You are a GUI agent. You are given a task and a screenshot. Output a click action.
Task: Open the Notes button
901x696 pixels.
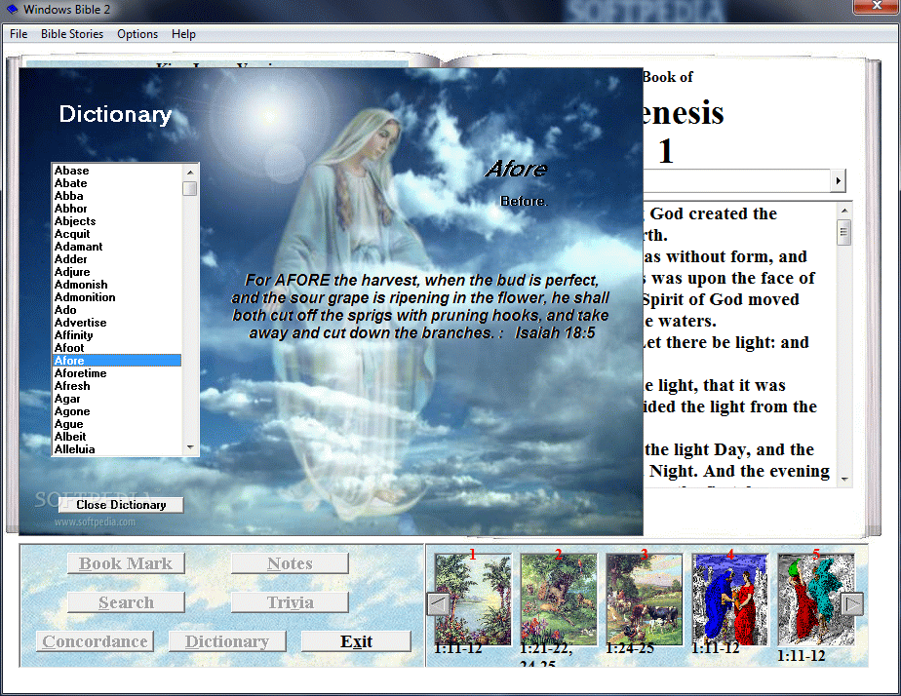[290, 563]
